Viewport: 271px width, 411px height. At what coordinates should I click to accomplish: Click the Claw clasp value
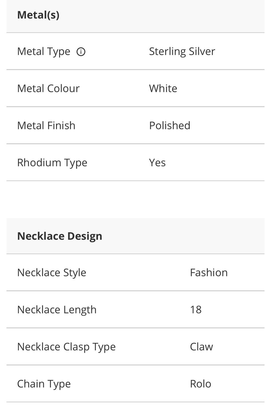(x=201, y=347)
